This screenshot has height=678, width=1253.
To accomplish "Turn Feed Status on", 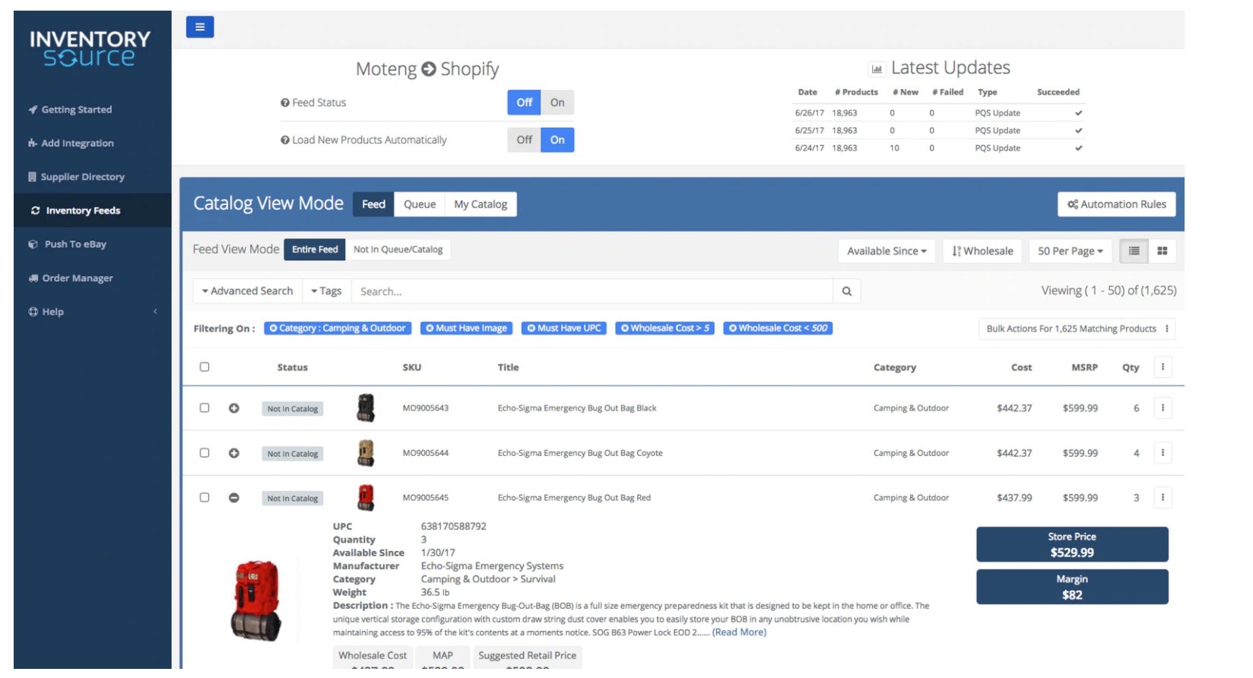I will pyautogui.click(x=557, y=103).
